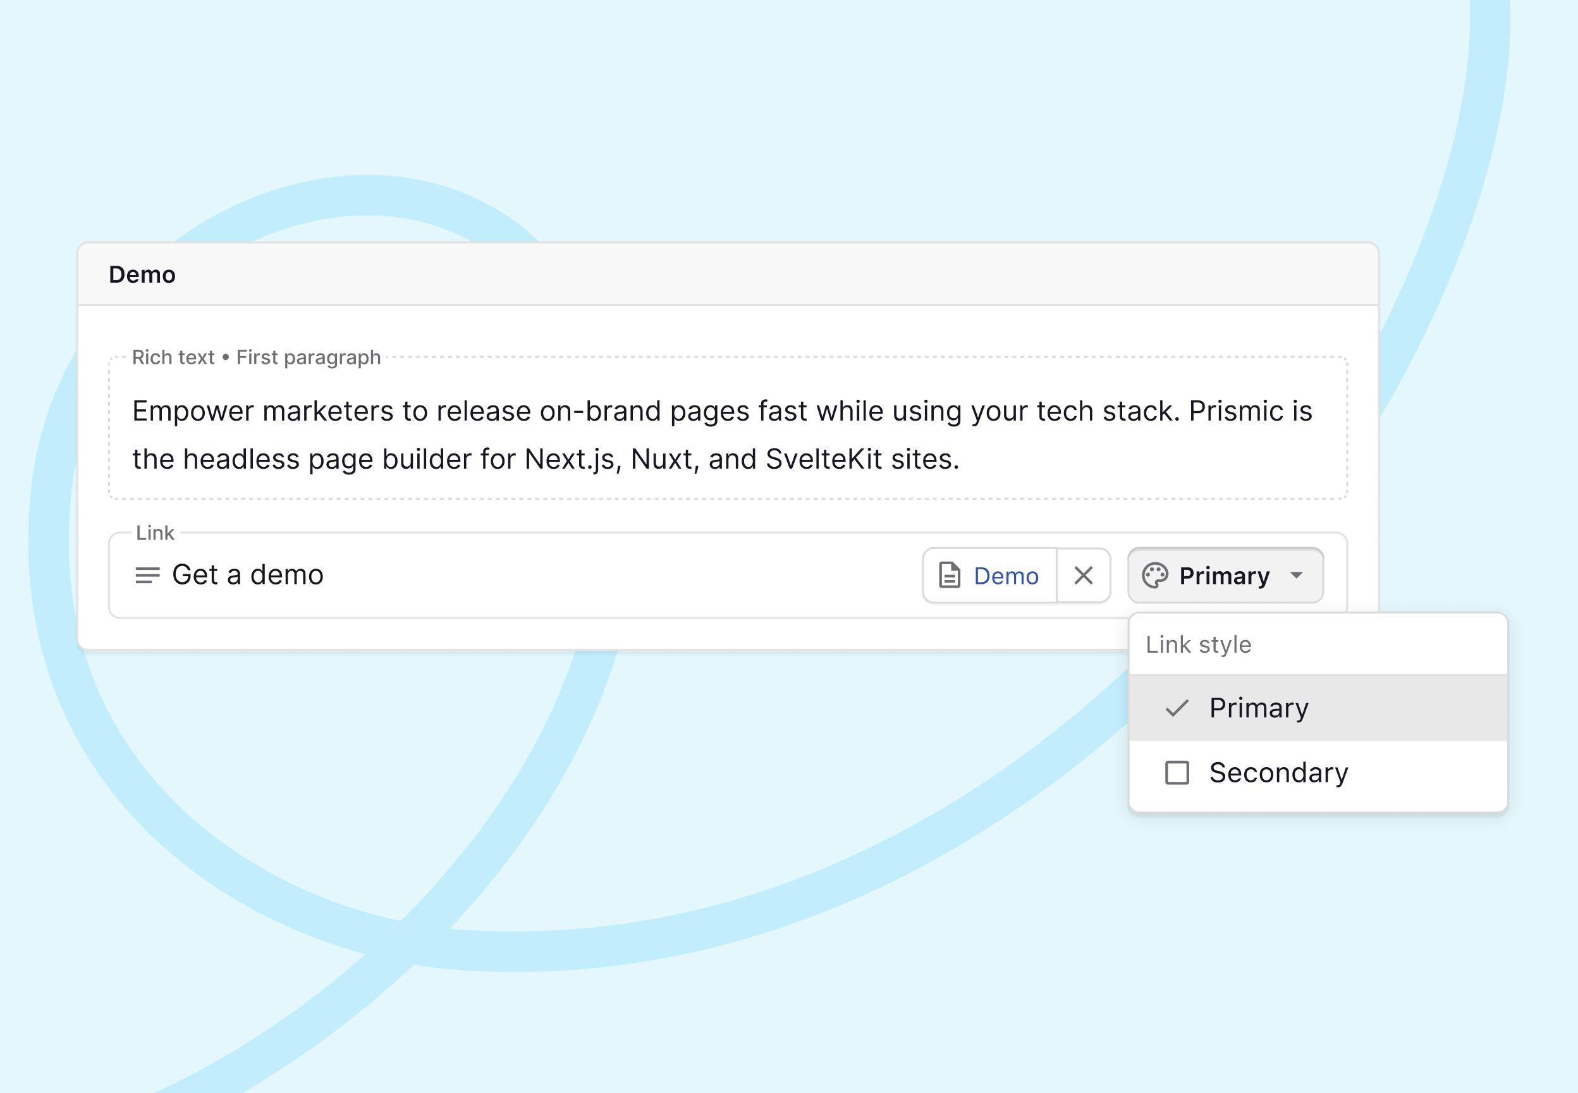
Task: Open the linked Demo document
Action: point(1005,576)
